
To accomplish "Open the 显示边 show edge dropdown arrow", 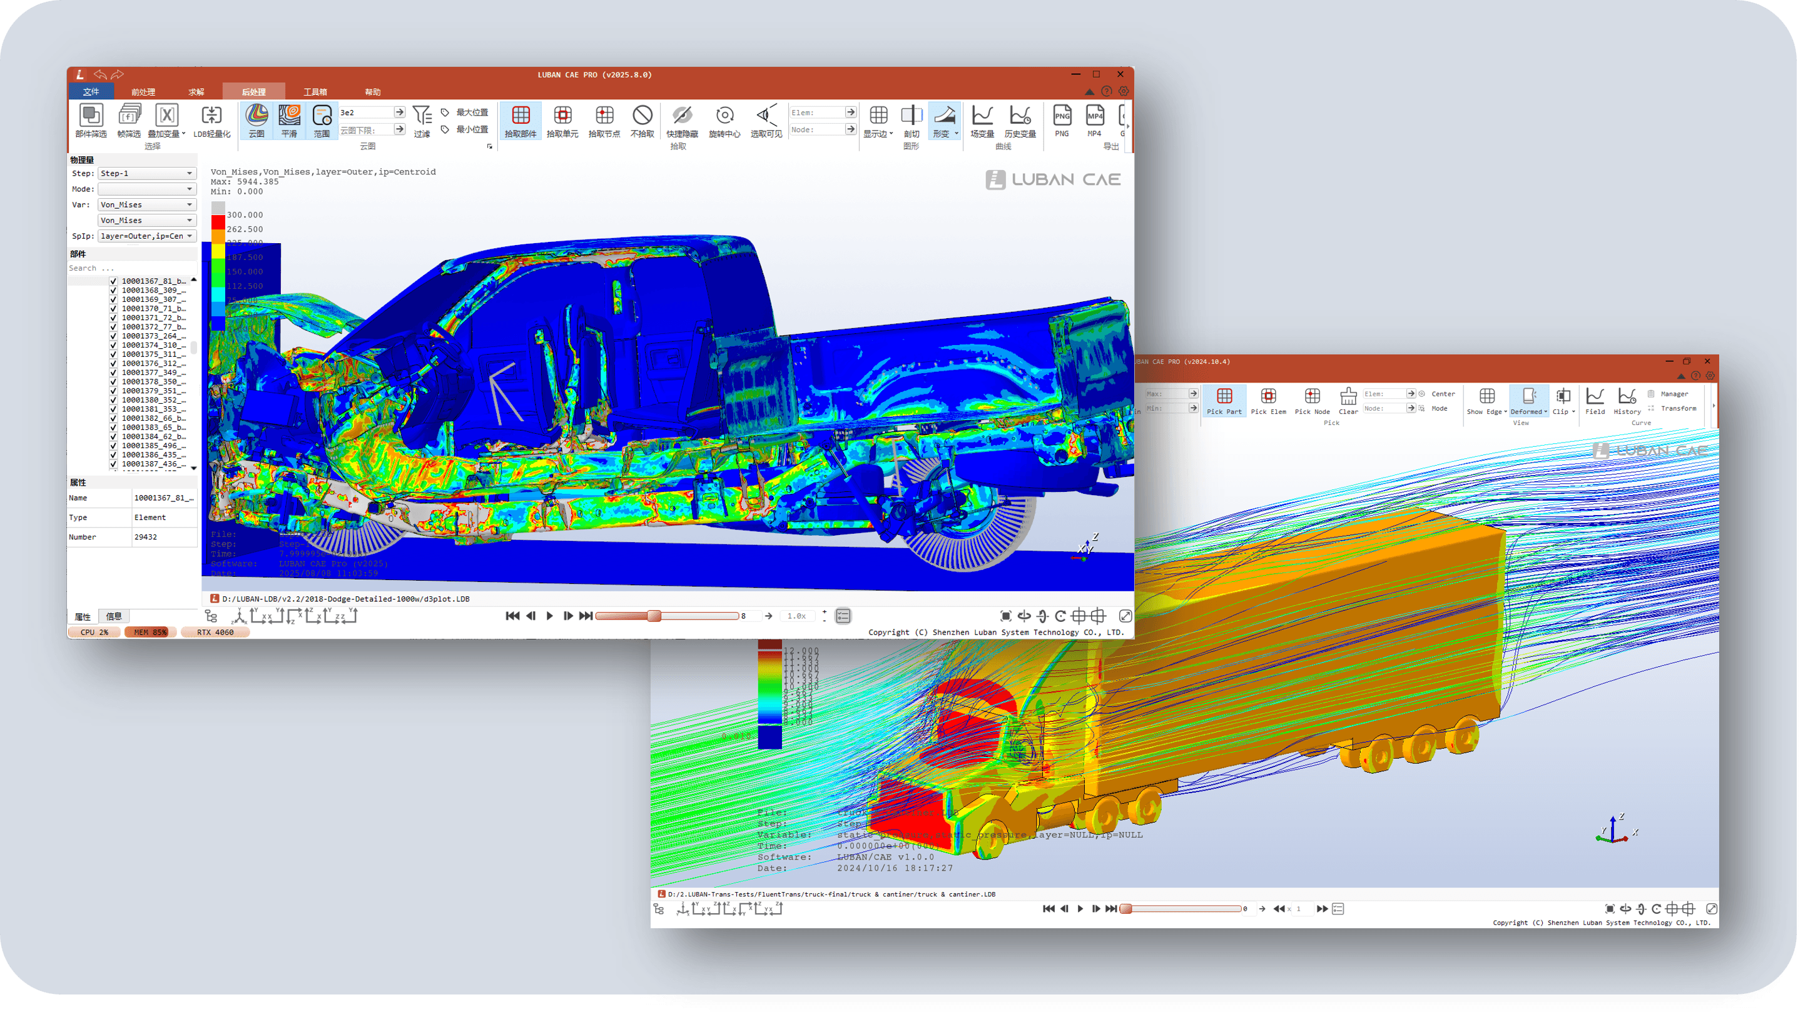I will [x=891, y=134].
